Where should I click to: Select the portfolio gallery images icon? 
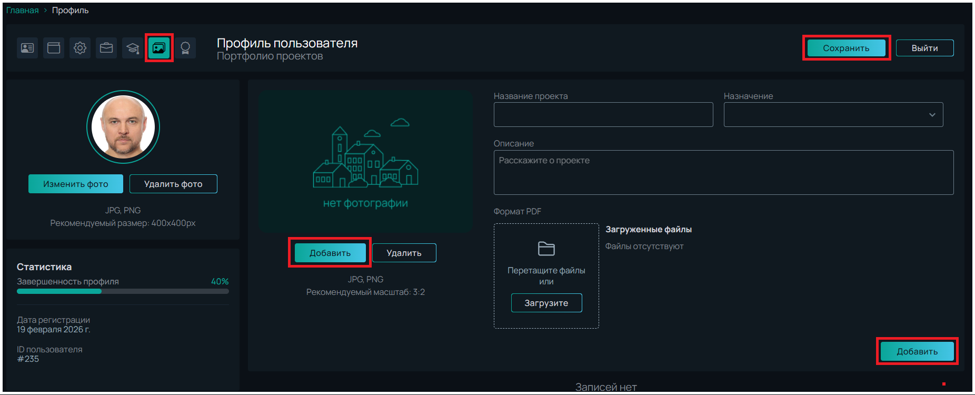(159, 48)
